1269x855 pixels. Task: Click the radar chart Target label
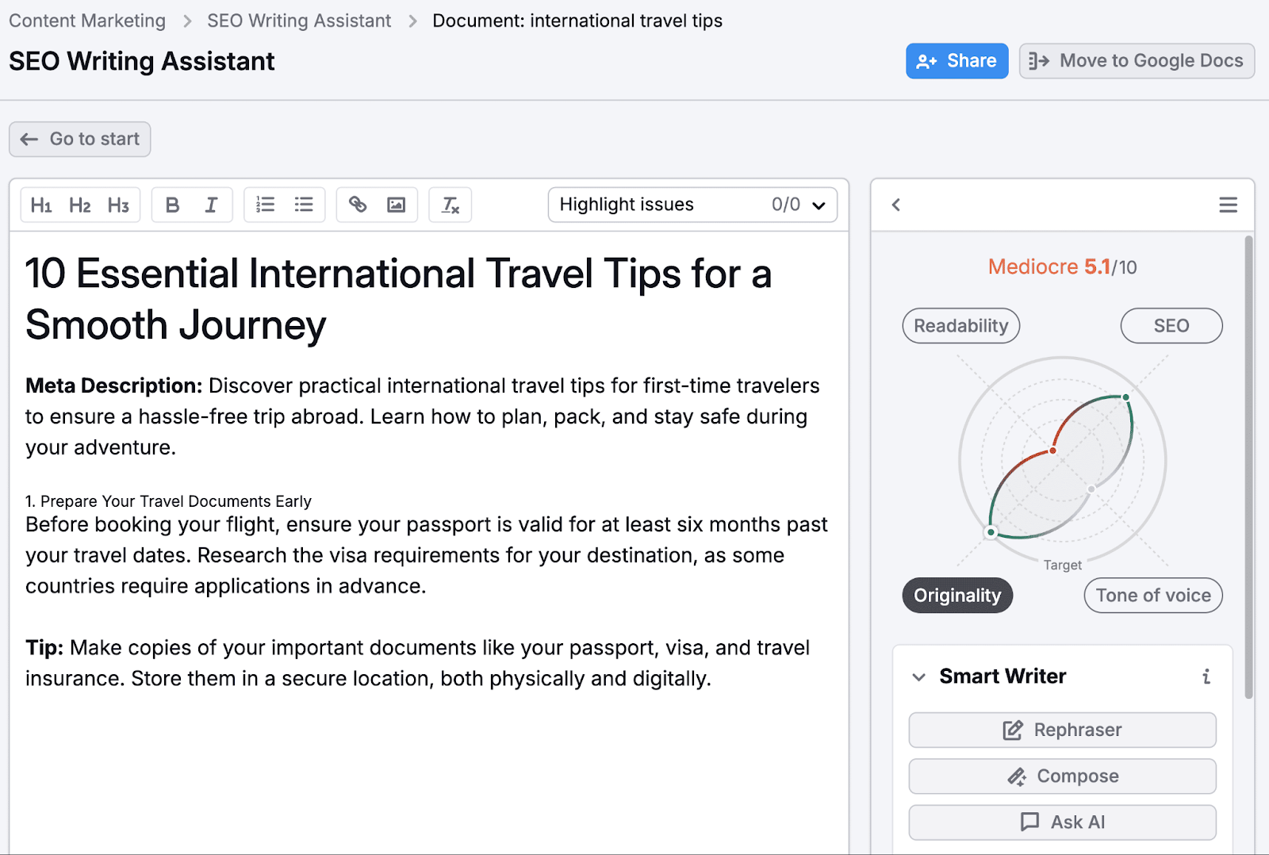[1062, 565]
